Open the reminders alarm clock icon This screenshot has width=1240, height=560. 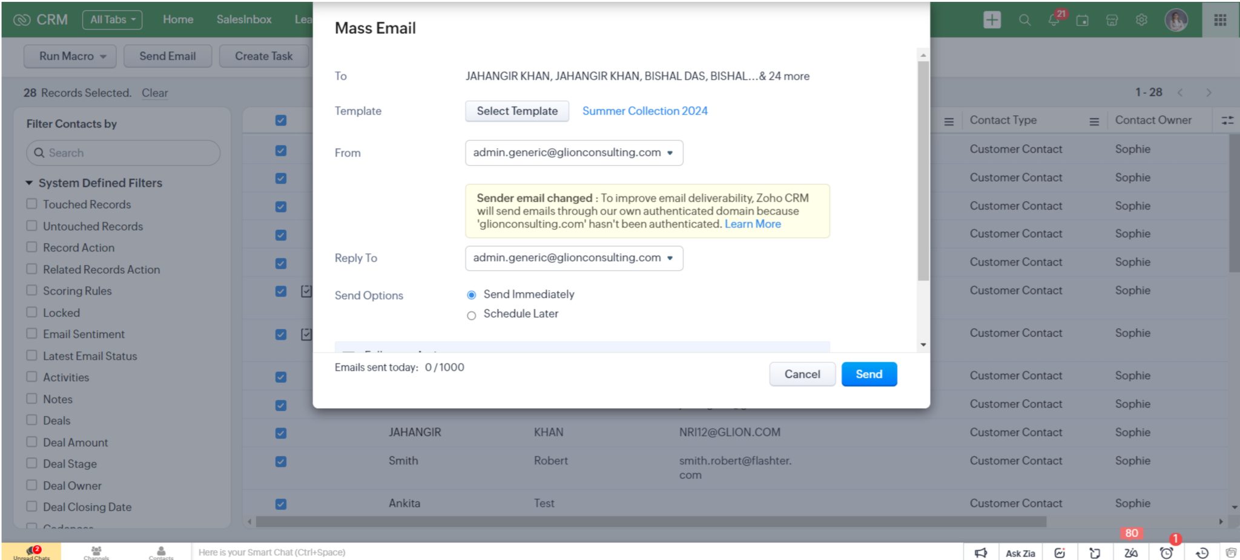(x=1166, y=553)
